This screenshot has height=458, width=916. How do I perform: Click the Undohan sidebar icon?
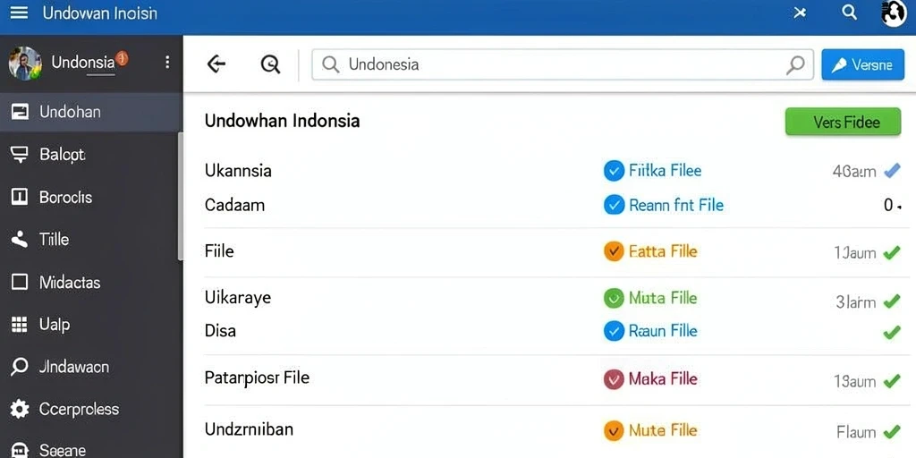click(20, 112)
